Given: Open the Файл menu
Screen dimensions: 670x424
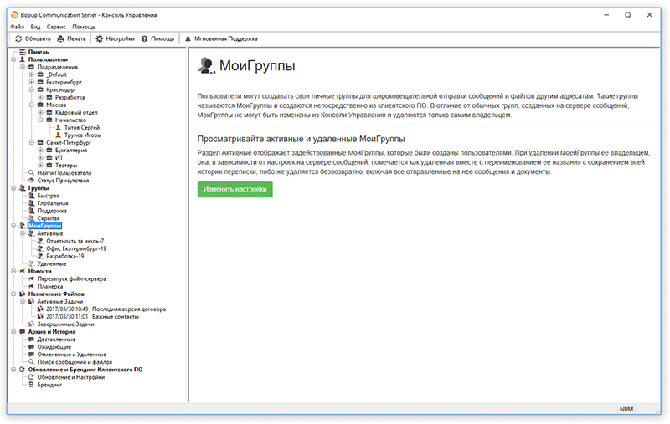Looking at the screenshot, I should pyautogui.click(x=18, y=27).
